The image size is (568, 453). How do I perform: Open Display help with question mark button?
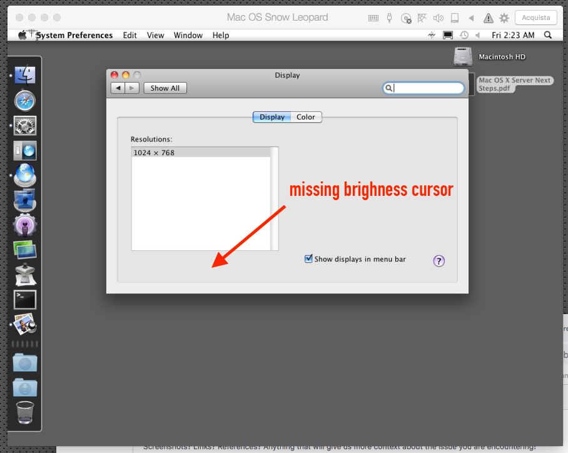pos(439,260)
